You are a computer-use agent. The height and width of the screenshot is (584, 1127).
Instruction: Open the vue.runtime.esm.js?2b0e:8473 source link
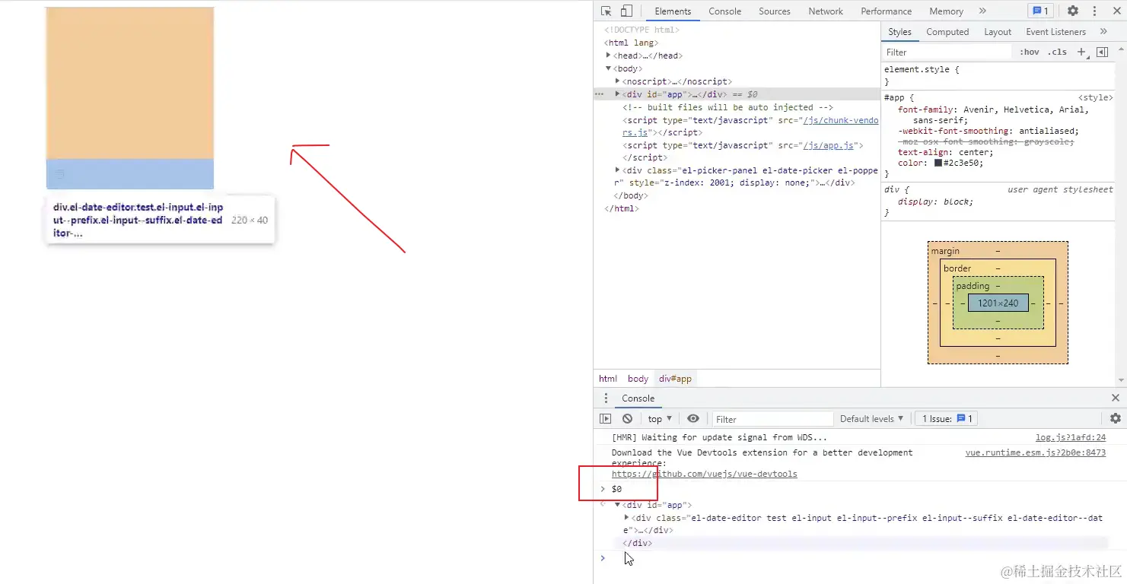[x=1036, y=453]
